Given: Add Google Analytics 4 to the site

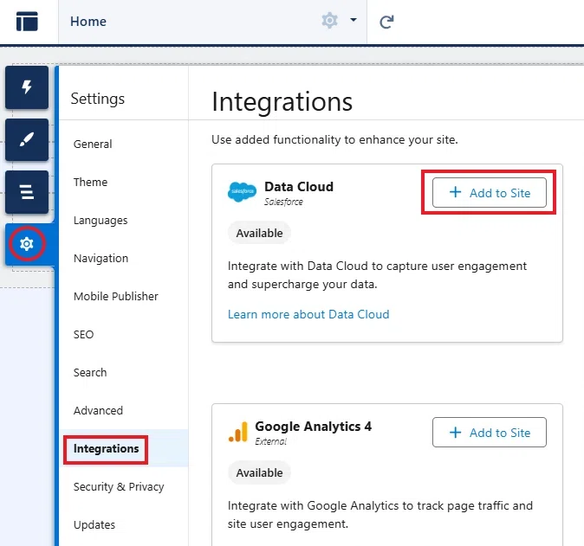Looking at the screenshot, I should [490, 432].
